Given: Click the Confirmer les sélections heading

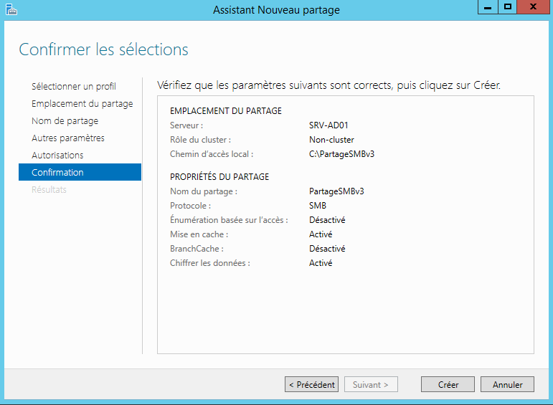Looking at the screenshot, I should click(103, 49).
